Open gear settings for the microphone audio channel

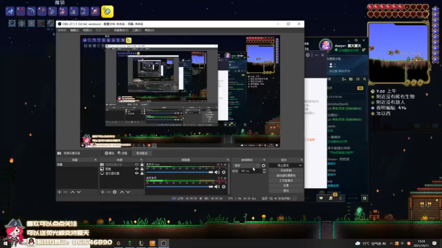(x=224, y=172)
